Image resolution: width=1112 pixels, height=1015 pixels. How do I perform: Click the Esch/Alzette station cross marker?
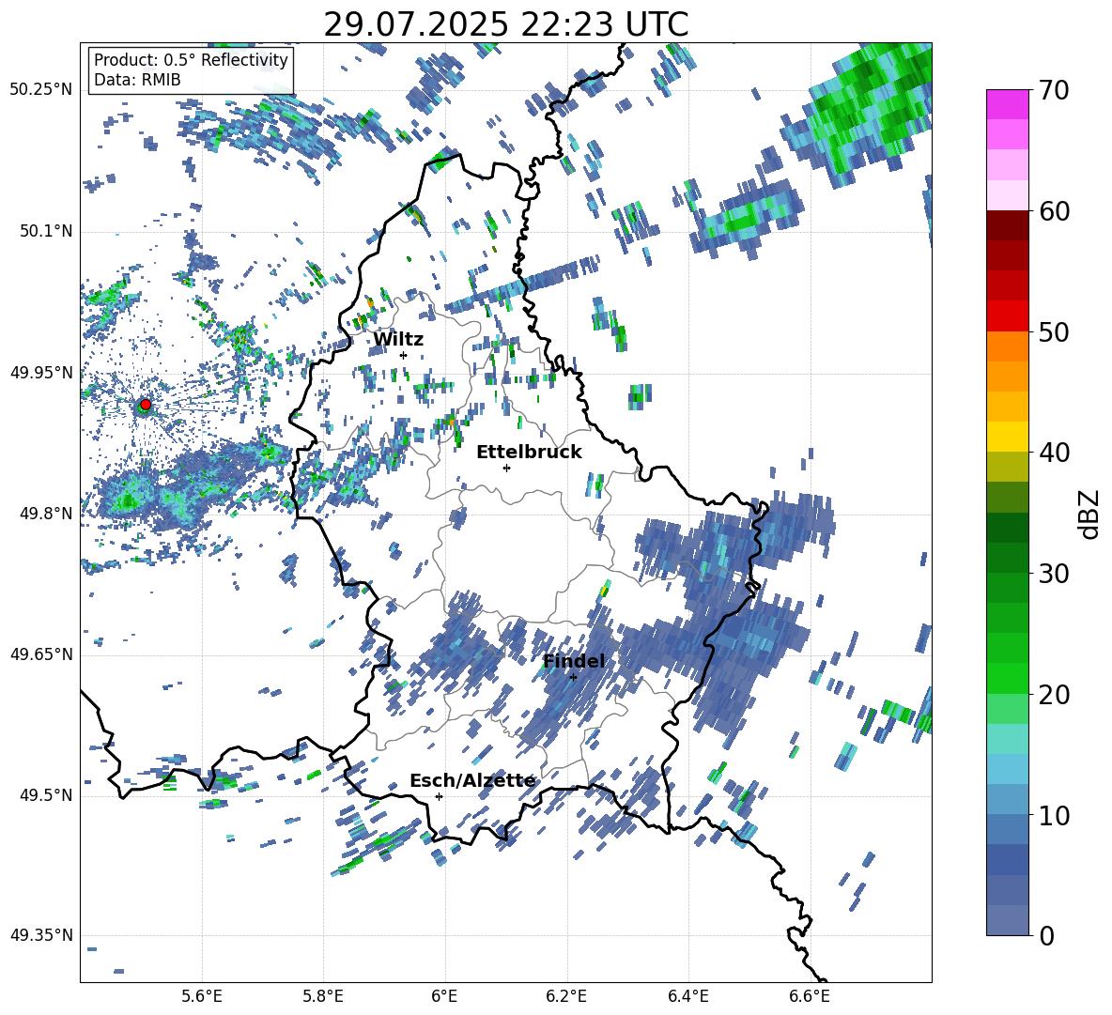tap(439, 796)
